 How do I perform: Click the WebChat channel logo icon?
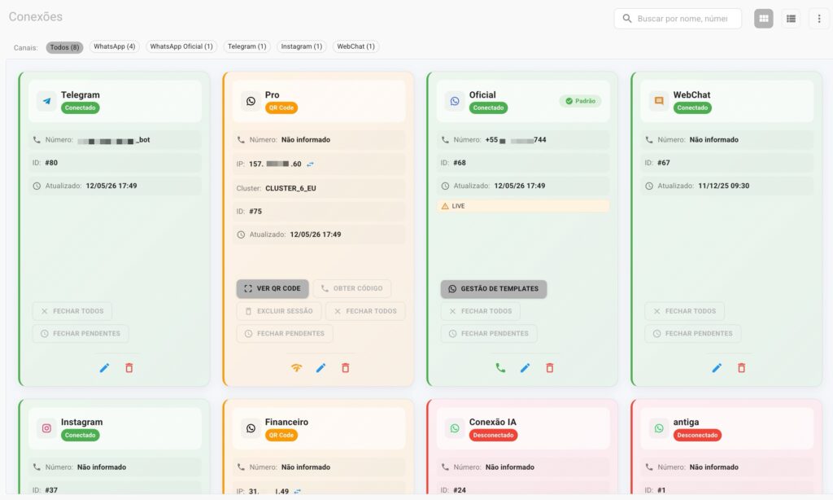659,101
